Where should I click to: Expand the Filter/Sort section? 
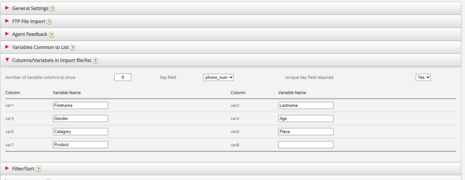coord(23,168)
